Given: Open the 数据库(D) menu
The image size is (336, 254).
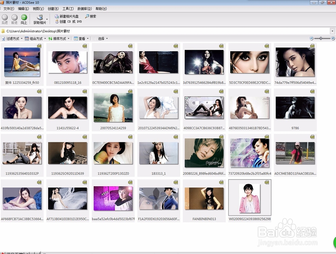Looking at the screenshot, I should pos(84,9).
